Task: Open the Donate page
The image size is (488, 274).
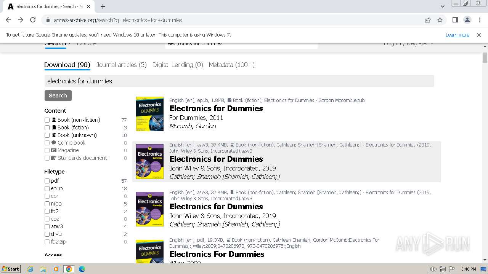Action: (87, 44)
